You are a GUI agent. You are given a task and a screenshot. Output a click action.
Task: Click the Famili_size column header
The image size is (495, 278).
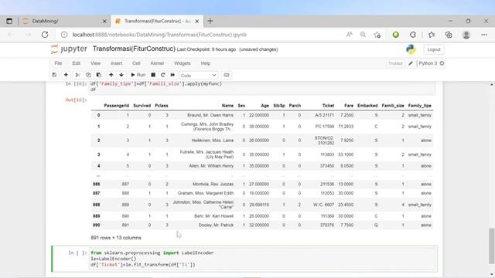coord(393,106)
